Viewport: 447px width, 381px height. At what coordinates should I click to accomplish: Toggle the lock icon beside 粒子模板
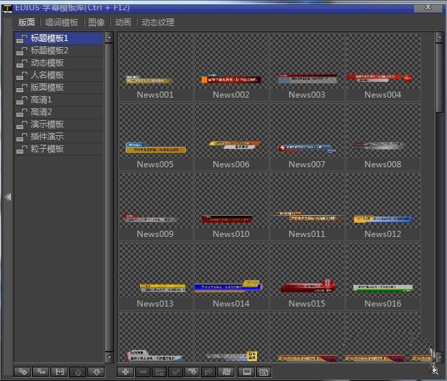(x=22, y=149)
